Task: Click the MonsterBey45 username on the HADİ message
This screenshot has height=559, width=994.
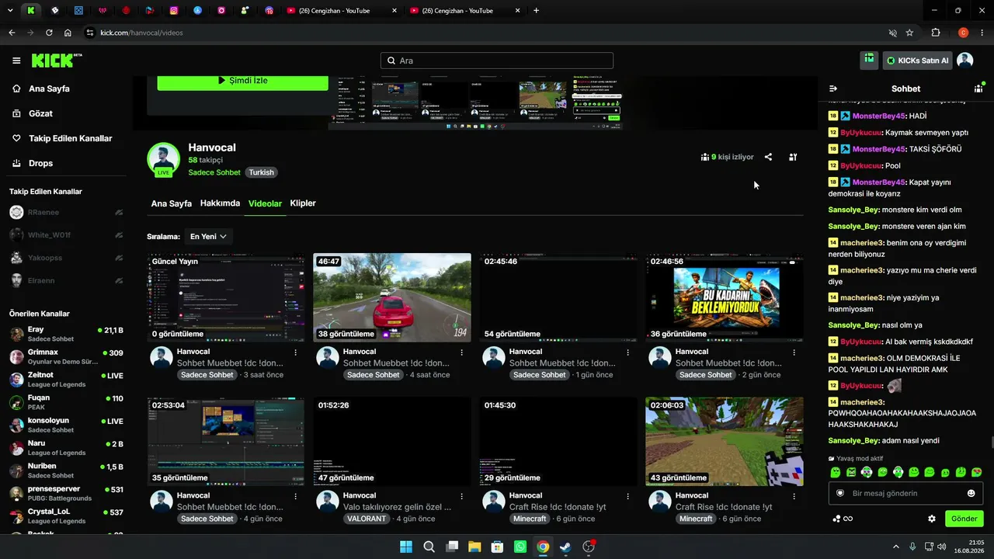Action: 879,116
